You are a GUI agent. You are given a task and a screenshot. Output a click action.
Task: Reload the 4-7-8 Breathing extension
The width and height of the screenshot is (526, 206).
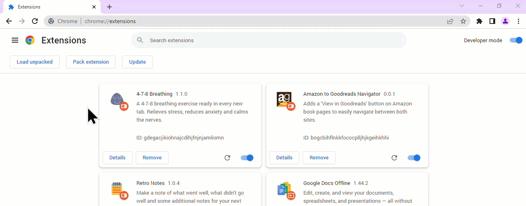click(x=227, y=158)
